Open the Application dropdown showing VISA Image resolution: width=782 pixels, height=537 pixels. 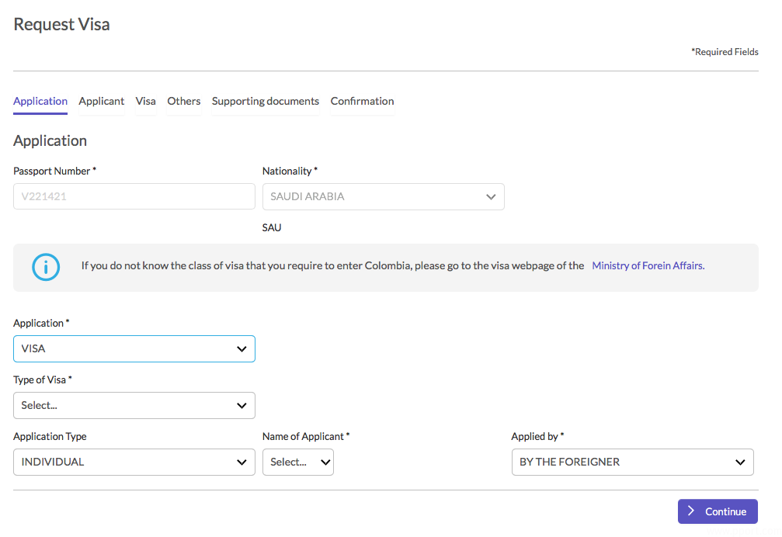click(134, 349)
